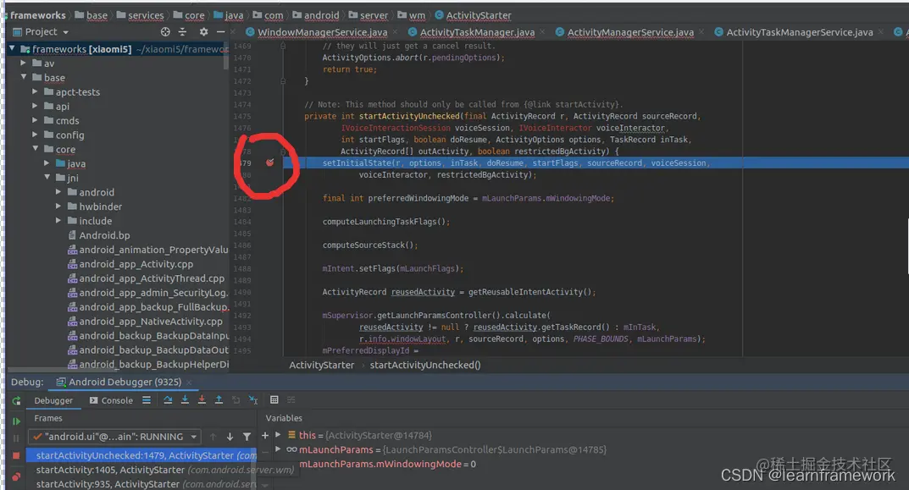The image size is (909, 490).
Task: Step out of current method
Action: pos(219,399)
